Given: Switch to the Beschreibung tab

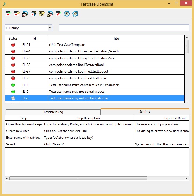Looking at the screenshot, I should [x=53, y=112].
